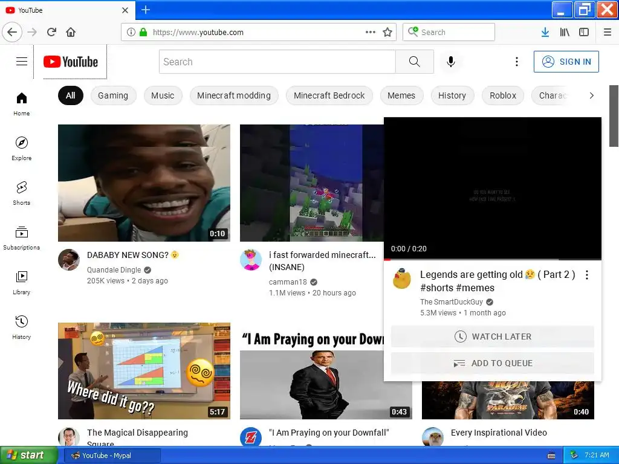
Task: Open the browser library icon
Action: click(x=565, y=32)
